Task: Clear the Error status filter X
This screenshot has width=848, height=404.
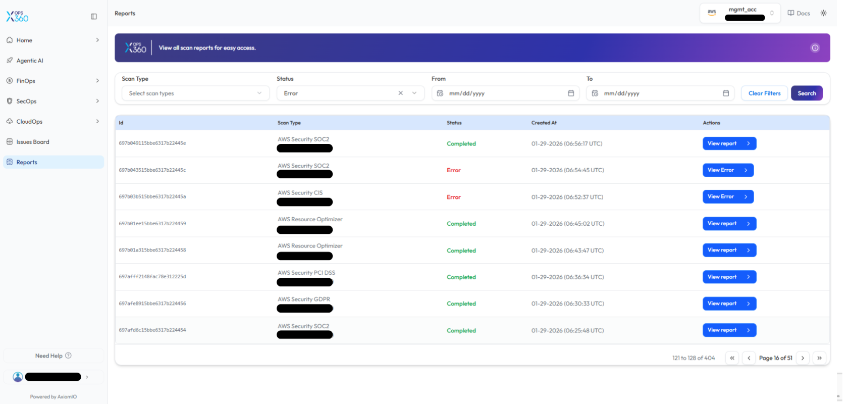Action: pyautogui.click(x=400, y=93)
